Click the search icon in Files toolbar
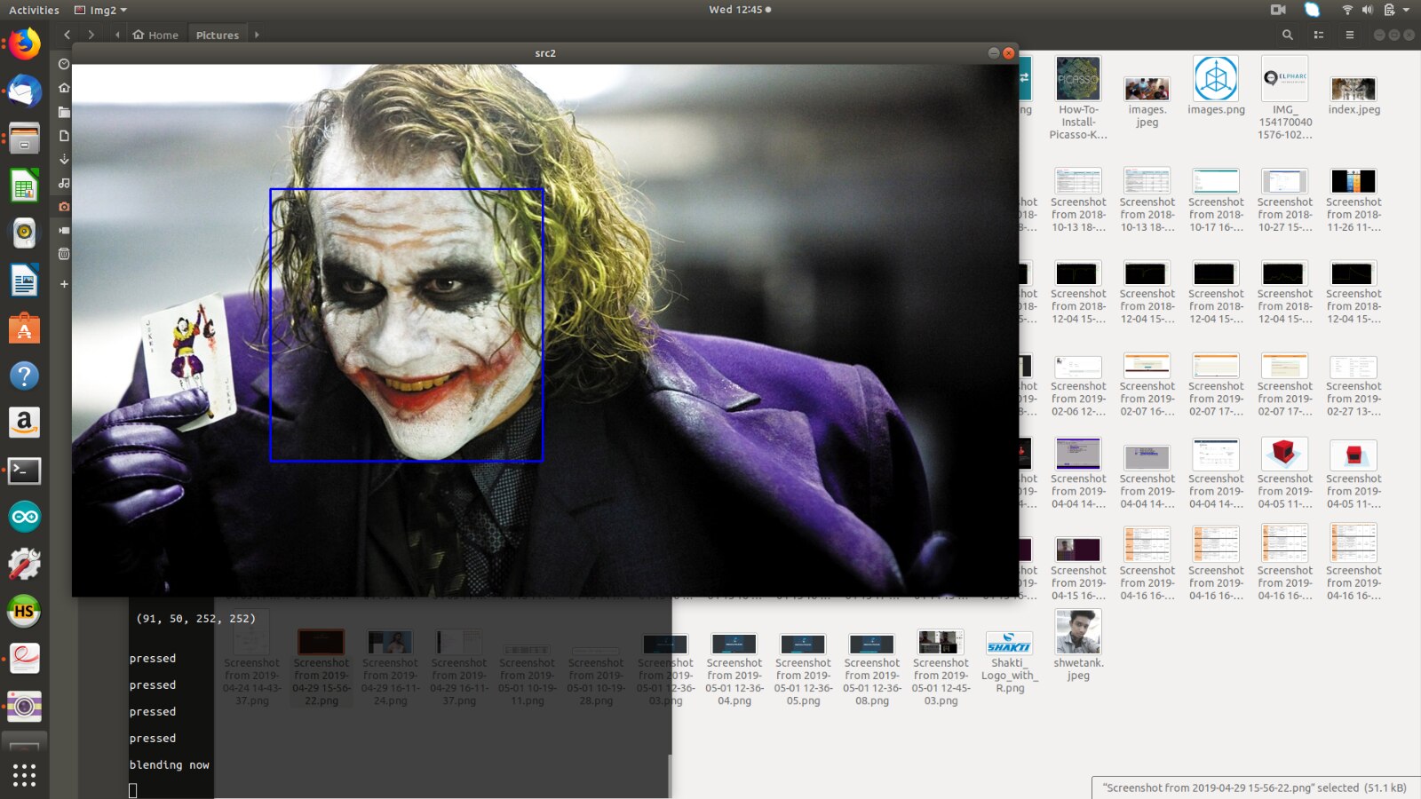Image resolution: width=1421 pixels, height=799 pixels. click(x=1287, y=35)
